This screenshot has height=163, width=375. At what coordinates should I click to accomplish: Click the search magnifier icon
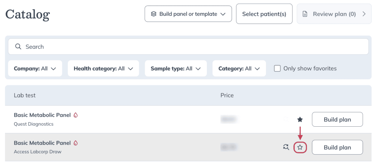[18, 47]
